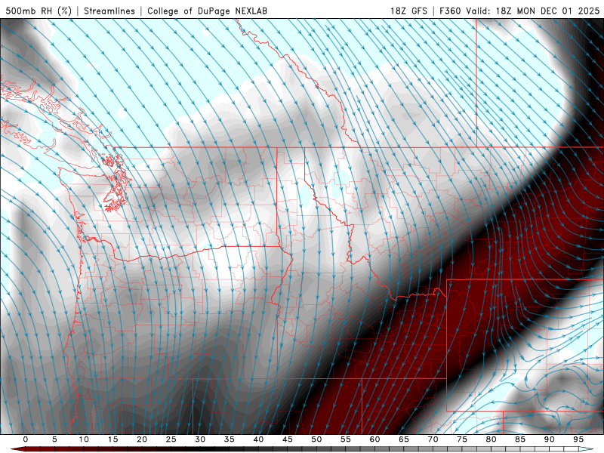604x453 pixels.
Task: Click the 30 label on the colorbar scale
Action: 200,439
